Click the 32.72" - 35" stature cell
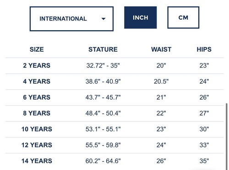Screen dimensions: 229x170 click(x=103, y=65)
